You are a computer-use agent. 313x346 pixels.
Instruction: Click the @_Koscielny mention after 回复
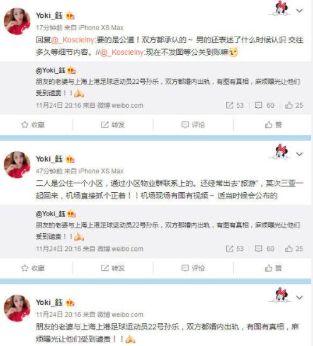coord(73,40)
